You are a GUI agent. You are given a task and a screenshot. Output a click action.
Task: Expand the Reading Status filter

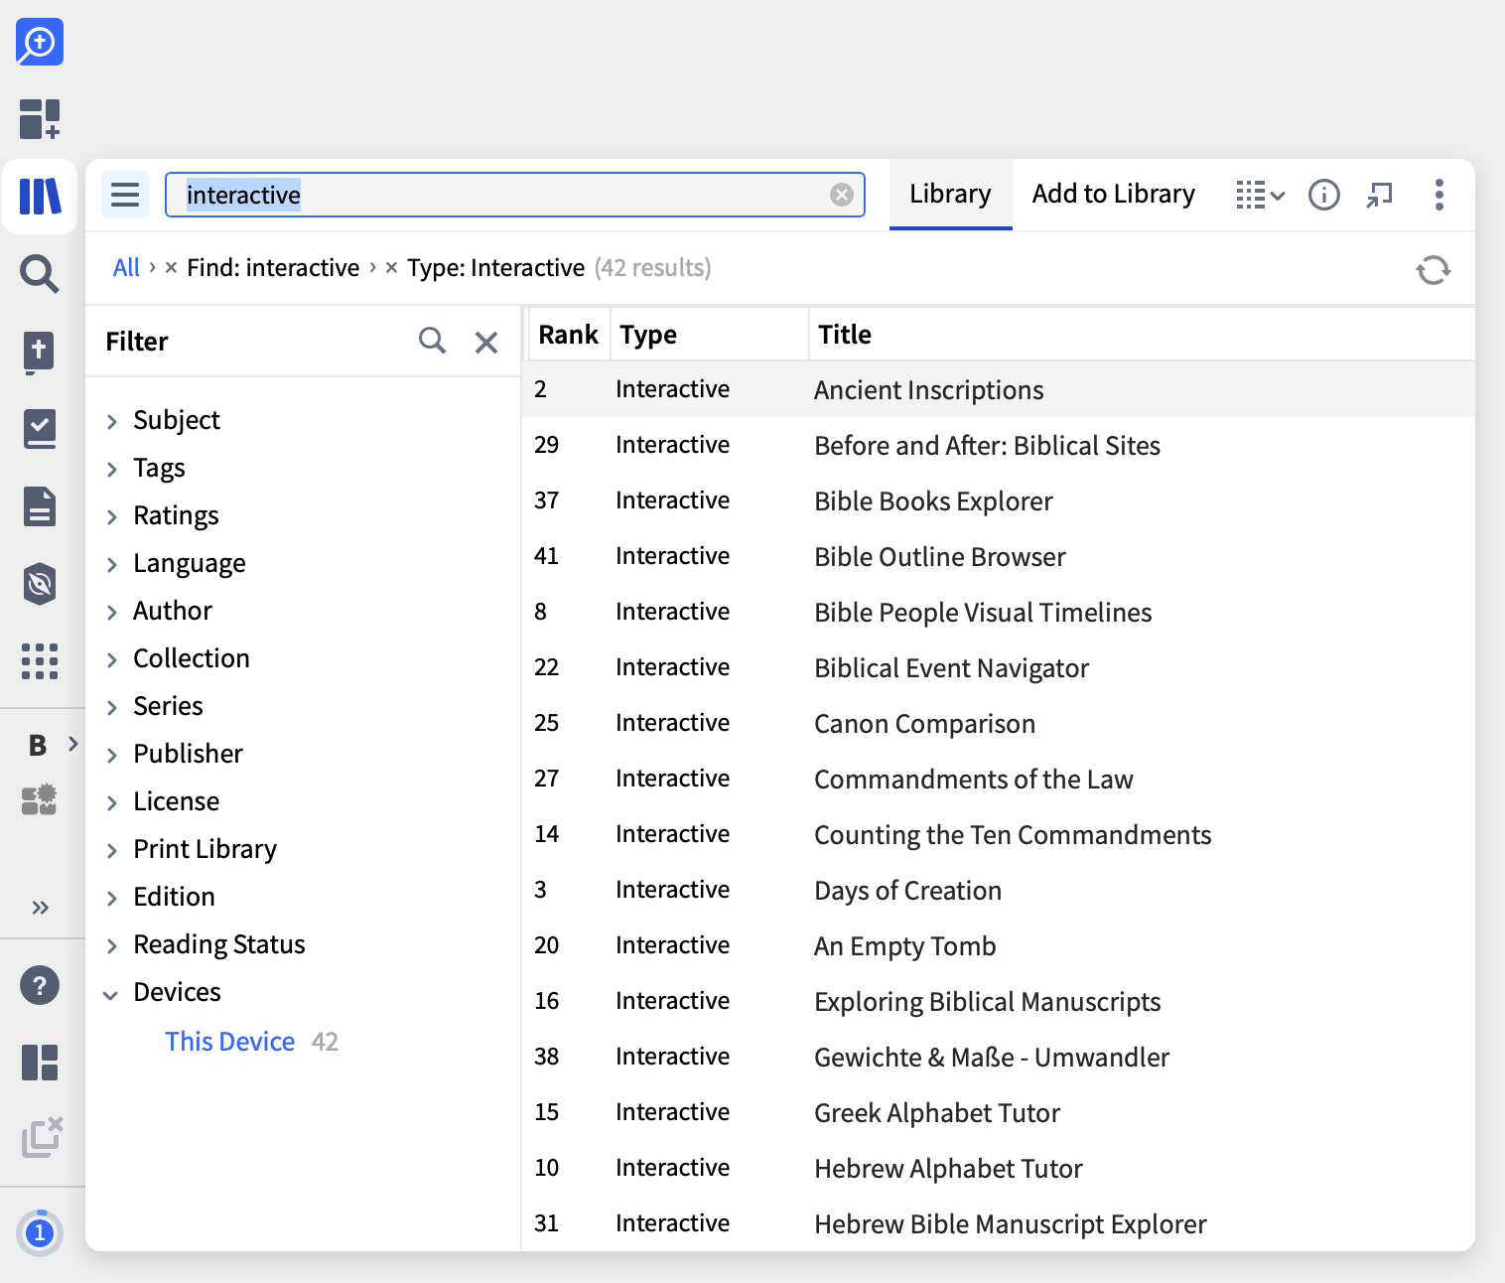tap(111, 945)
